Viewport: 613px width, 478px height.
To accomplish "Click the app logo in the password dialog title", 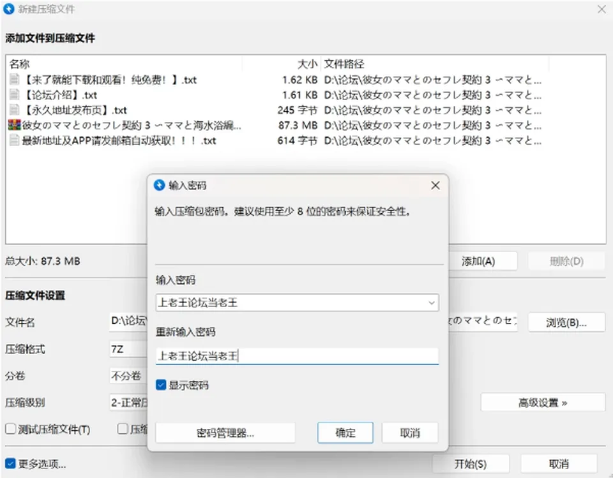I will [159, 185].
